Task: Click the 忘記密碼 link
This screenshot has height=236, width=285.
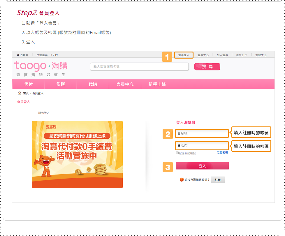Action: pos(222,152)
